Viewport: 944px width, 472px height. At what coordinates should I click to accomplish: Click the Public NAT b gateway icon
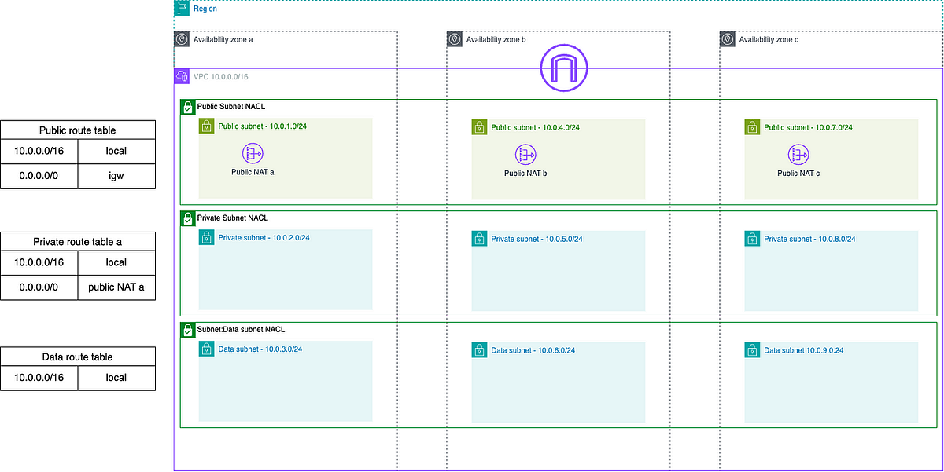(x=525, y=154)
